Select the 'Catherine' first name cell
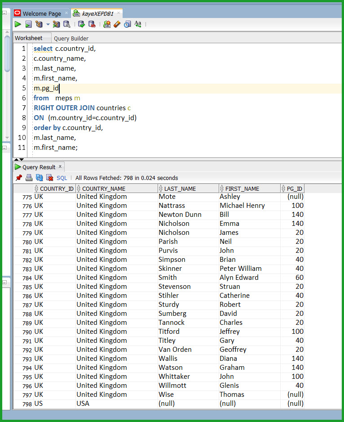 coord(250,296)
